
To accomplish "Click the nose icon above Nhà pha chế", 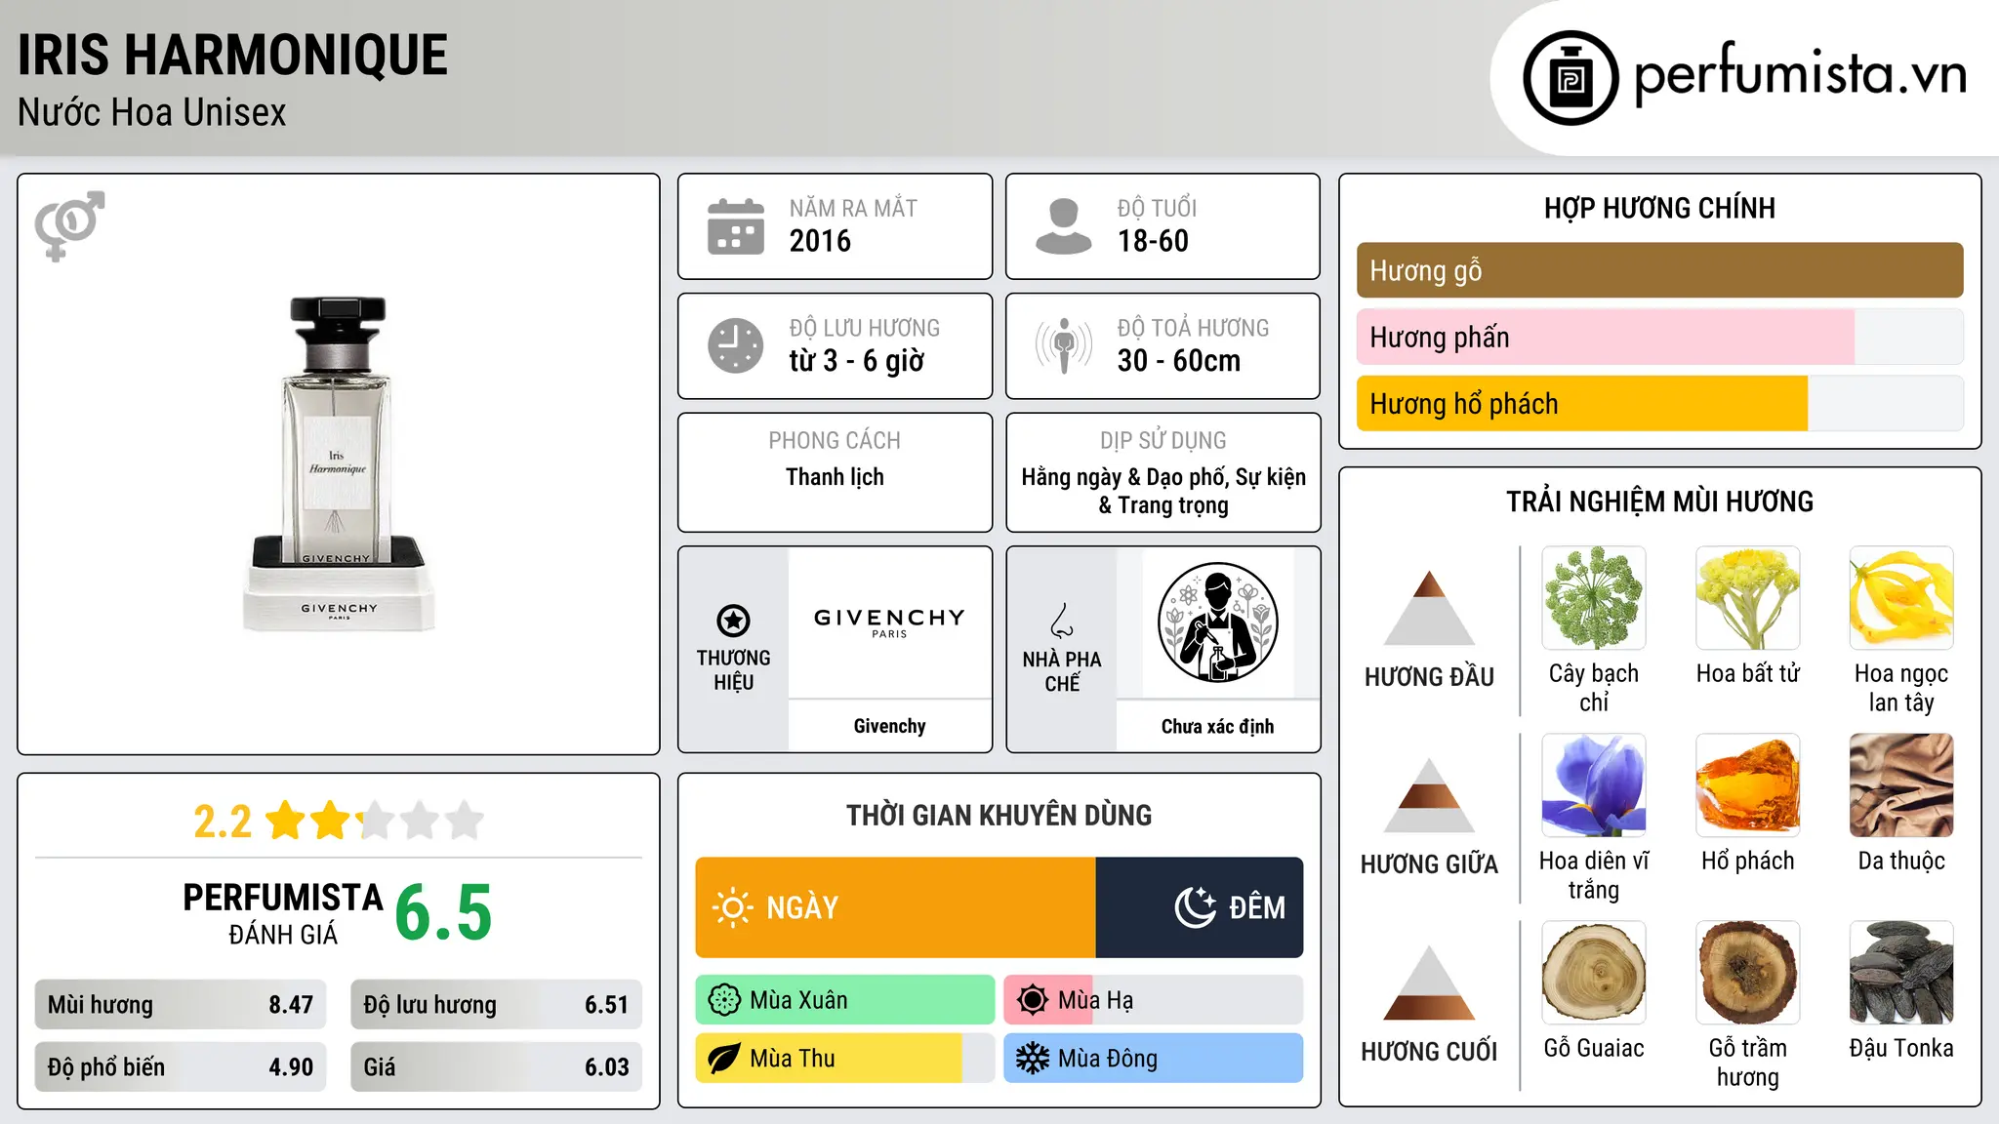I will click(1062, 621).
